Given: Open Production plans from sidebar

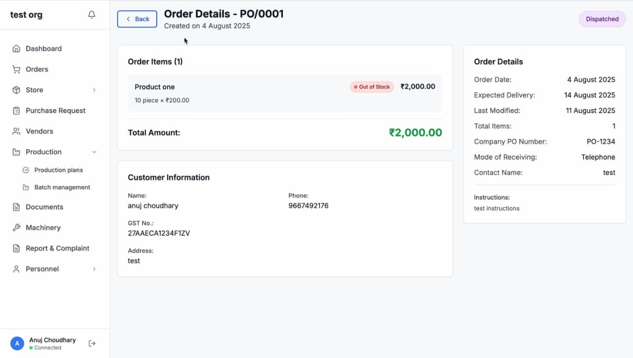Looking at the screenshot, I should (x=58, y=170).
